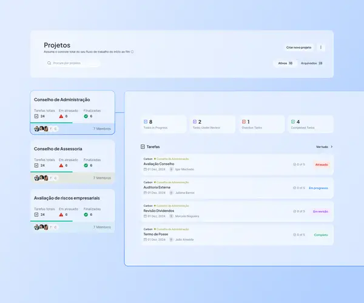Viewport: 364px width, 303px height.
Task: Click the 8 Tasks in Progress card
Action: click(163, 124)
